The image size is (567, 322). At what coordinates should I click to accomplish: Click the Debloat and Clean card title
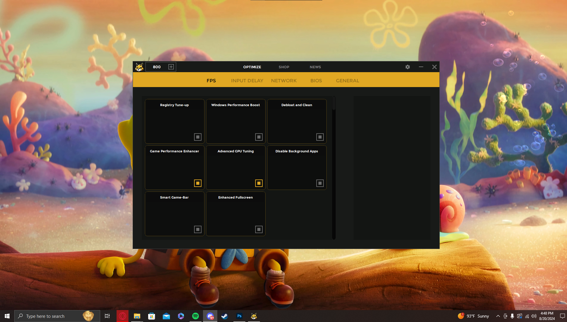[297, 105]
